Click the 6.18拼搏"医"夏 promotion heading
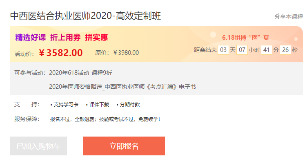Viewport: 305px width, 166px height. 245,37
